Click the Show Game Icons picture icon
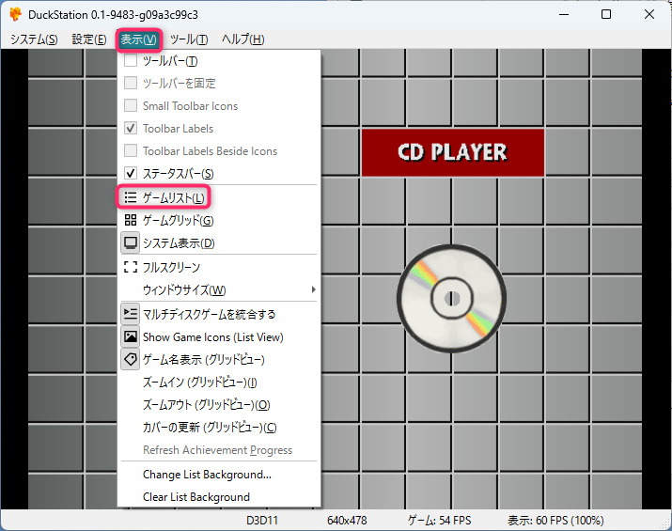This screenshot has width=672, height=531. 131,336
